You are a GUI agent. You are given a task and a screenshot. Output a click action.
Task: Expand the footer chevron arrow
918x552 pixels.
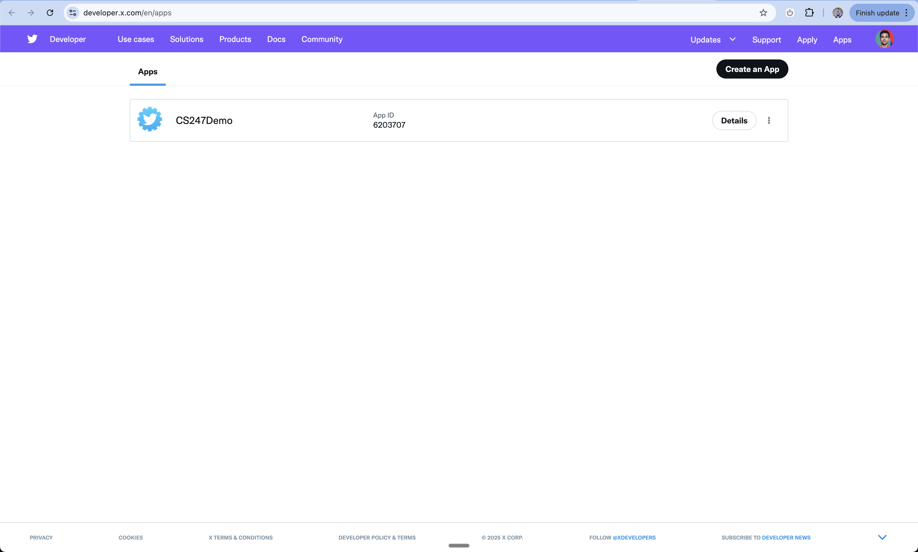coord(882,537)
